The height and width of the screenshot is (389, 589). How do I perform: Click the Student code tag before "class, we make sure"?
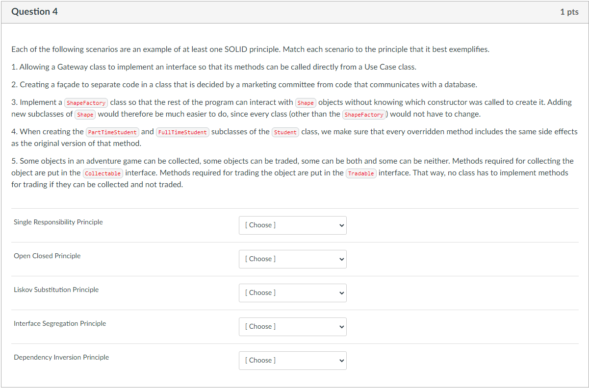pyautogui.click(x=285, y=132)
